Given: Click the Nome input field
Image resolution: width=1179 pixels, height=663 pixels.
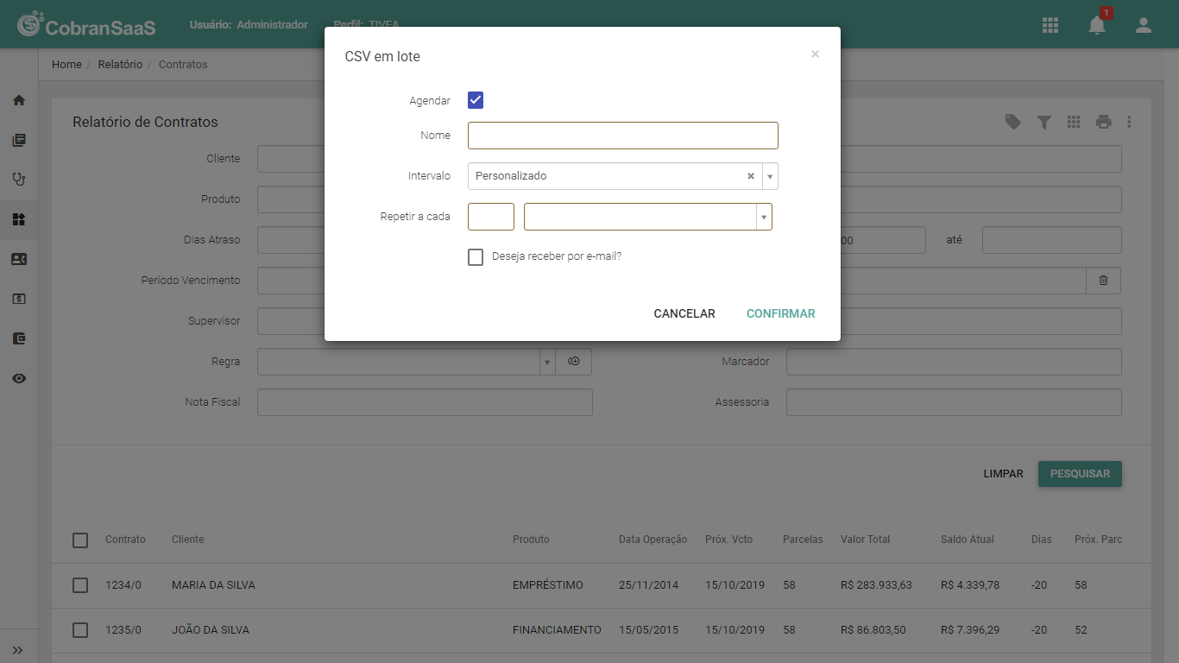Looking at the screenshot, I should [623, 136].
